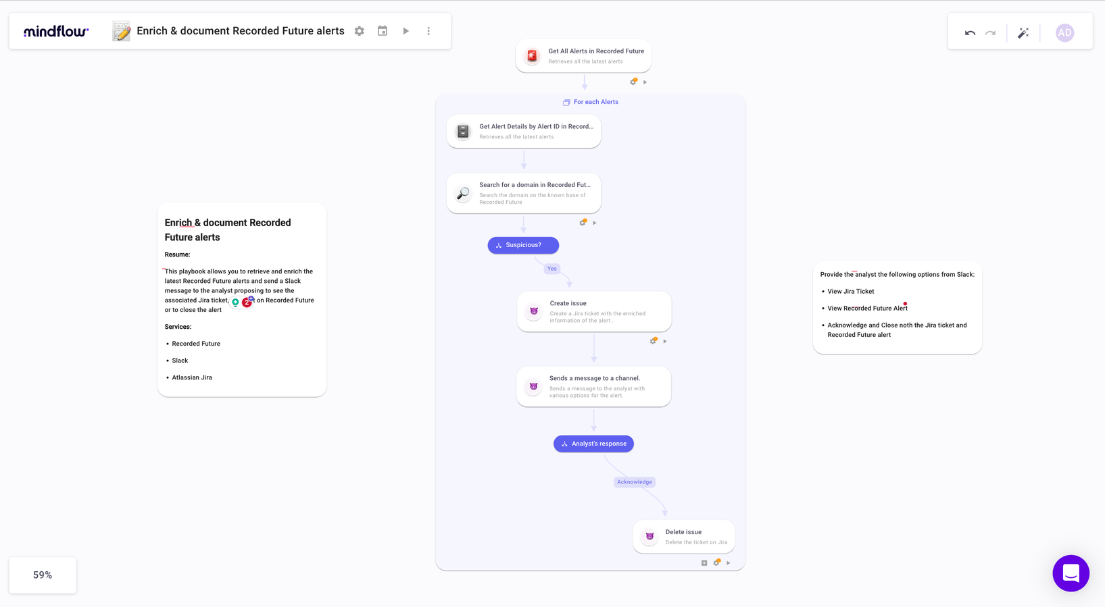Click the For each Alerts loop label
The image size is (1105, 607).
click(595, 102)
